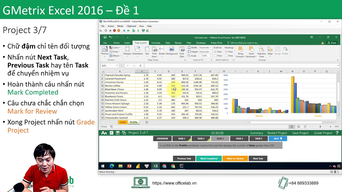
Task: Collapse the ribbon with the chevron
Action: point(338,60)
